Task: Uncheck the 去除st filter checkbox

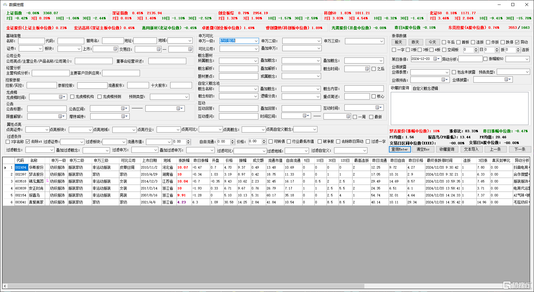Action: (x=28, y=142)
